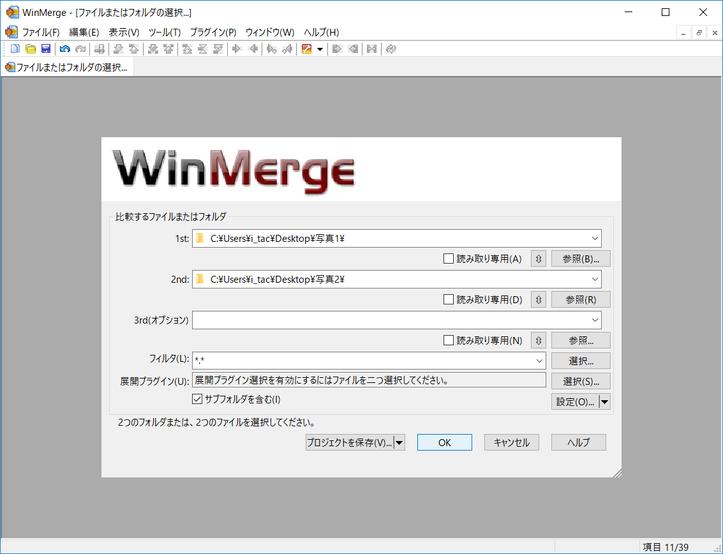Open files using the folder toolbar icon
Image resolution: width=723 pixels, height=554 pixels.
(x=30, y=49)
